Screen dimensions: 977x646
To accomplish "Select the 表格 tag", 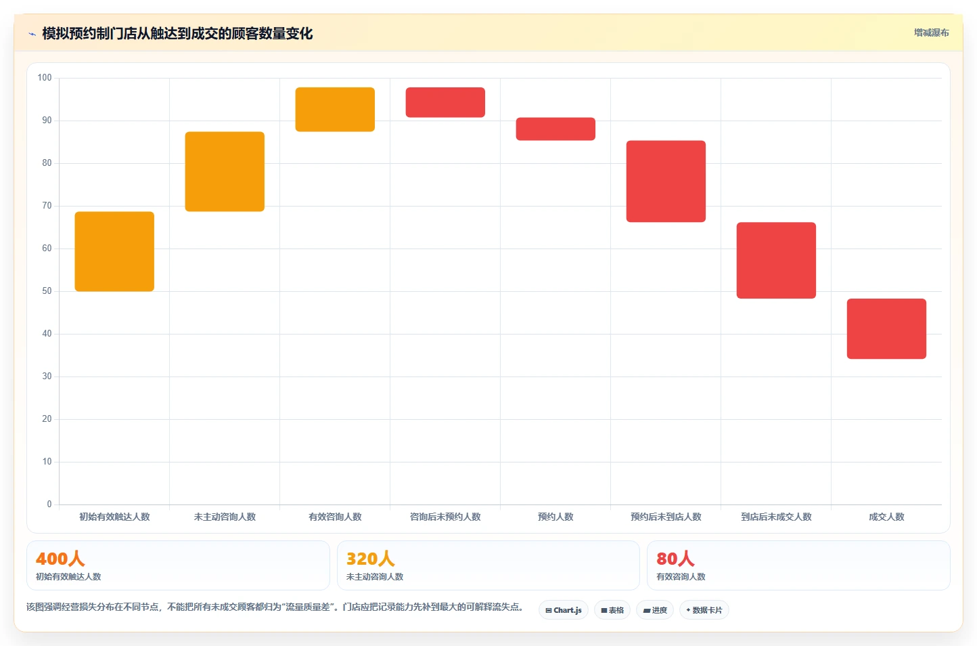I will (x=612, y=610).
